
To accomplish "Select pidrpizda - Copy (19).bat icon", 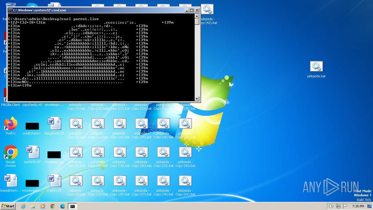I will [x=120, y=152].
